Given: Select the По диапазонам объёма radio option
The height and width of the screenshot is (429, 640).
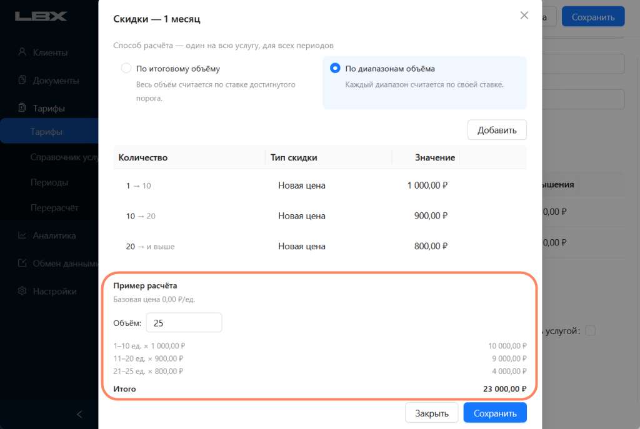Looking at the screenshot, I should point(335,68).
